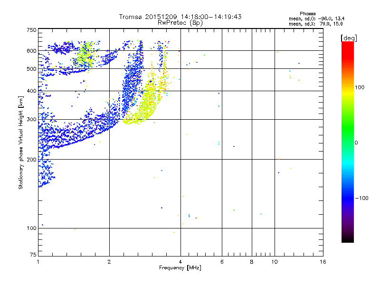The width and height of the screenshot is (380, 285).
Task: Click the 'Phases' header text
Action: pos(307,14)
